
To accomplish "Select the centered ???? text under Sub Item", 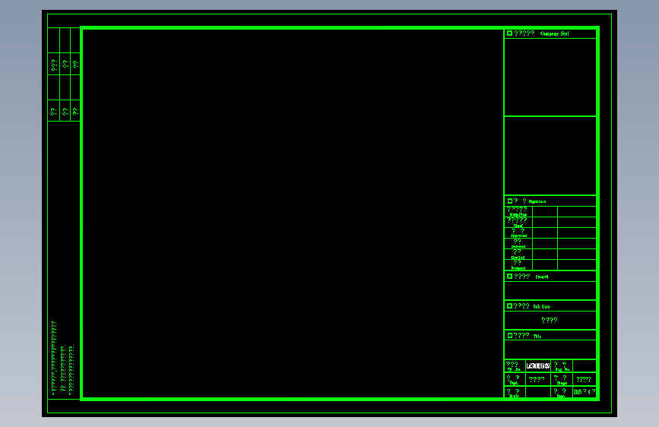I will [x=550, y=321].
